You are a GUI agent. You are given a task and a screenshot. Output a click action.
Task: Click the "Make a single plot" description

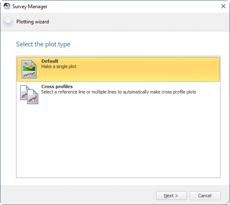59,66
